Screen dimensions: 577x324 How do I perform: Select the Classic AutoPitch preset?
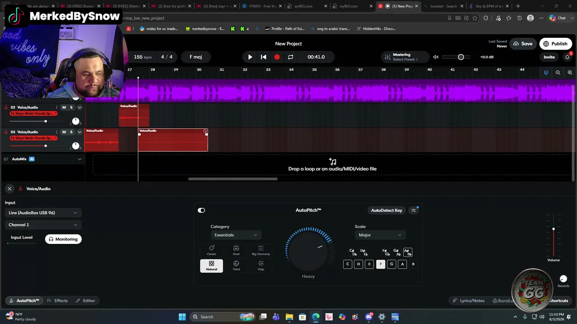tap(211, 251)
